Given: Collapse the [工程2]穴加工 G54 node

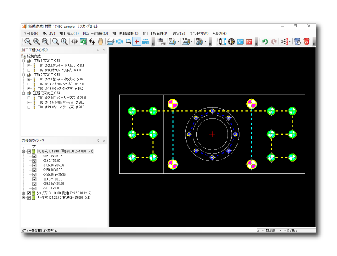Looking at the screenshot, I should tap(24, 75).
